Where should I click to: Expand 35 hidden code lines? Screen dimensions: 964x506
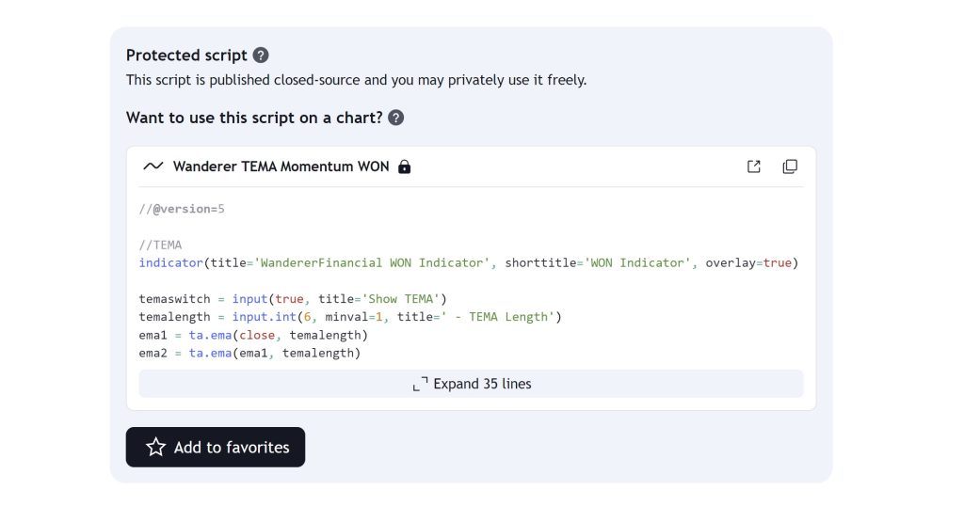[x=471, y=384]
